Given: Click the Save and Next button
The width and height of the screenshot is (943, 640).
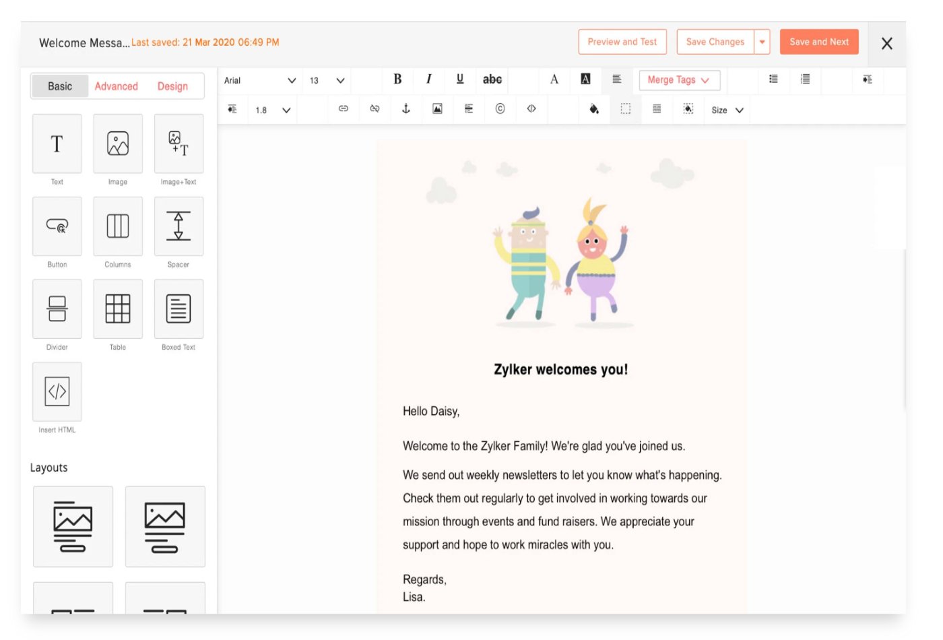Looking at the screenshot, I should (819, 42).
